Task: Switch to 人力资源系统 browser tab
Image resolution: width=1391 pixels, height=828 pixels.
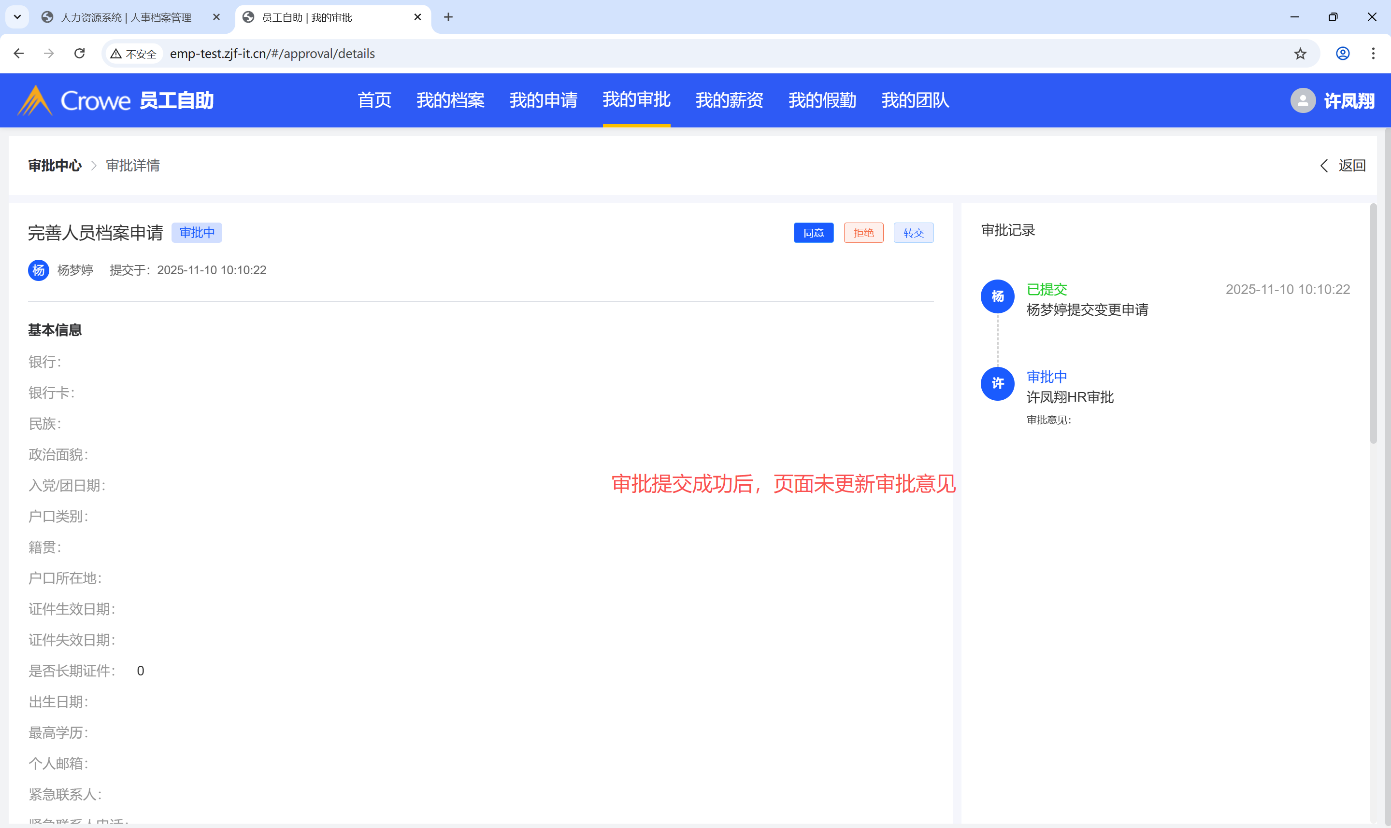Action: coord(126,17)
